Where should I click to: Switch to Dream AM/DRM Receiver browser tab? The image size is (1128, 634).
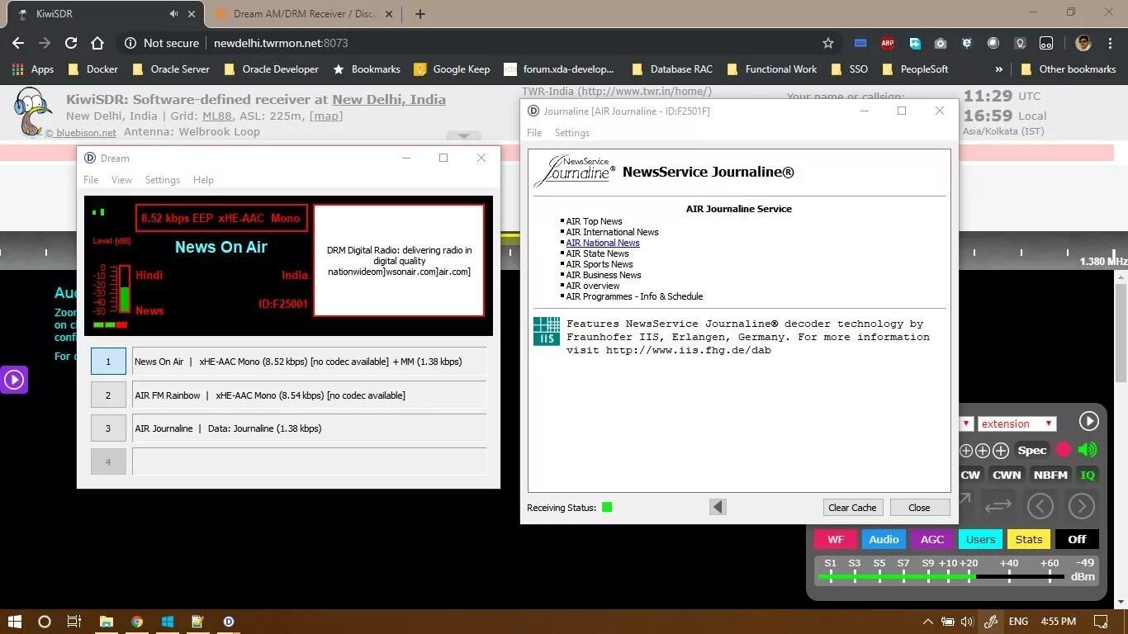pyautogui.click(x=303, y=14)
